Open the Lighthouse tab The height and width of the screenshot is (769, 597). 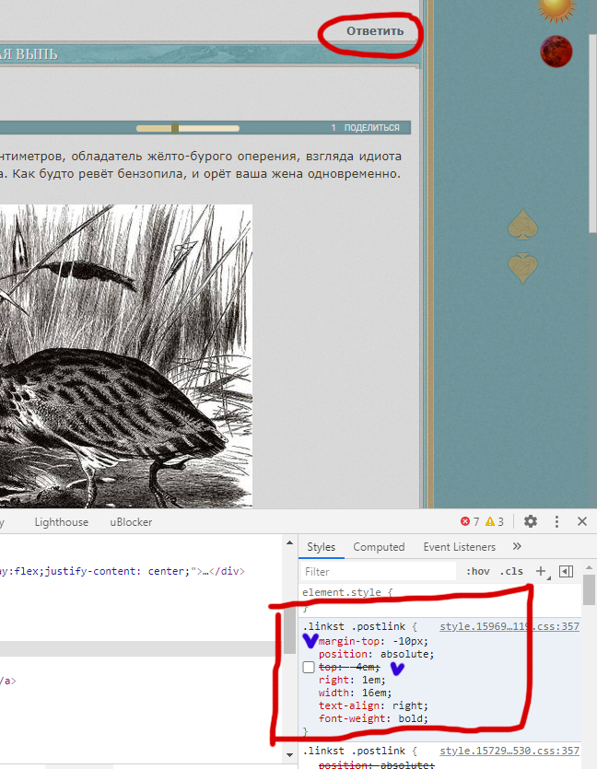coord(62,522)
